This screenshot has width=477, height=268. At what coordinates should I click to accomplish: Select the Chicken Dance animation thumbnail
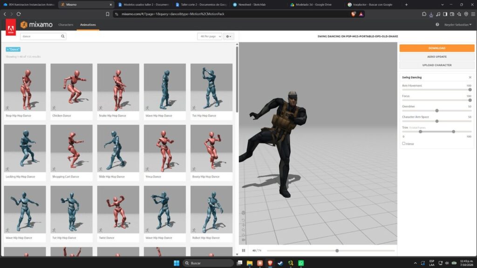coord(71,87)
